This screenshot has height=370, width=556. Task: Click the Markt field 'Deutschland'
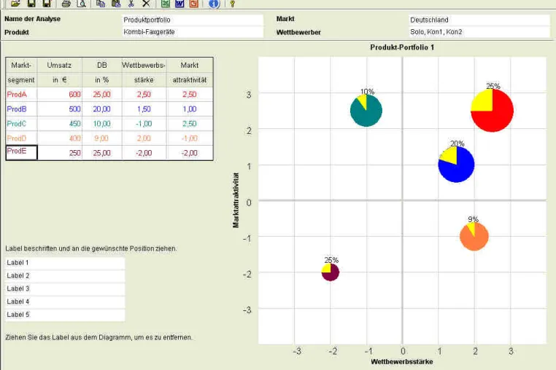[x=479, y=20]
